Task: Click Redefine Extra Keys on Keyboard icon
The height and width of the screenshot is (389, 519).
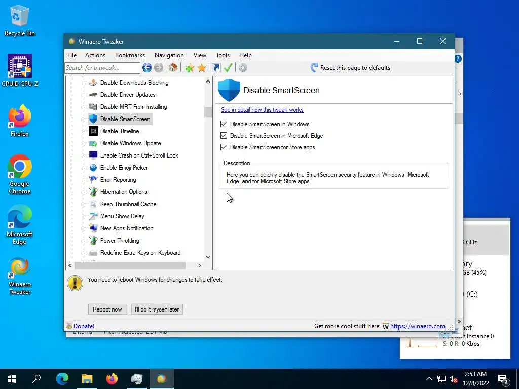Action: click(x=93, y=253)
